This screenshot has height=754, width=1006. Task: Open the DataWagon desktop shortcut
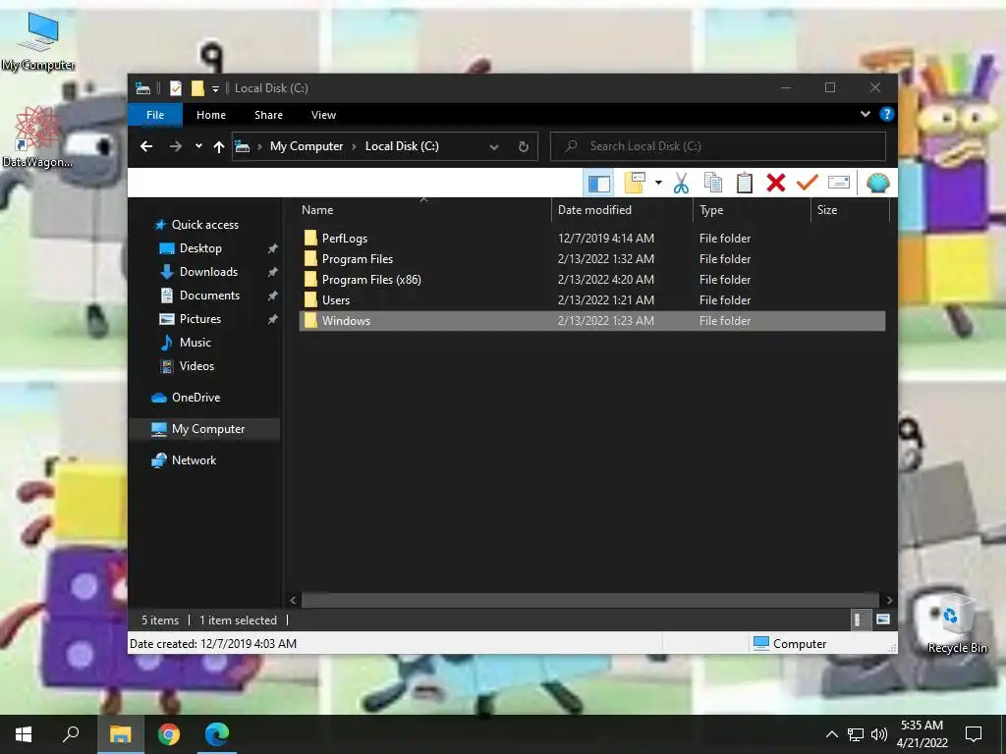37,137
